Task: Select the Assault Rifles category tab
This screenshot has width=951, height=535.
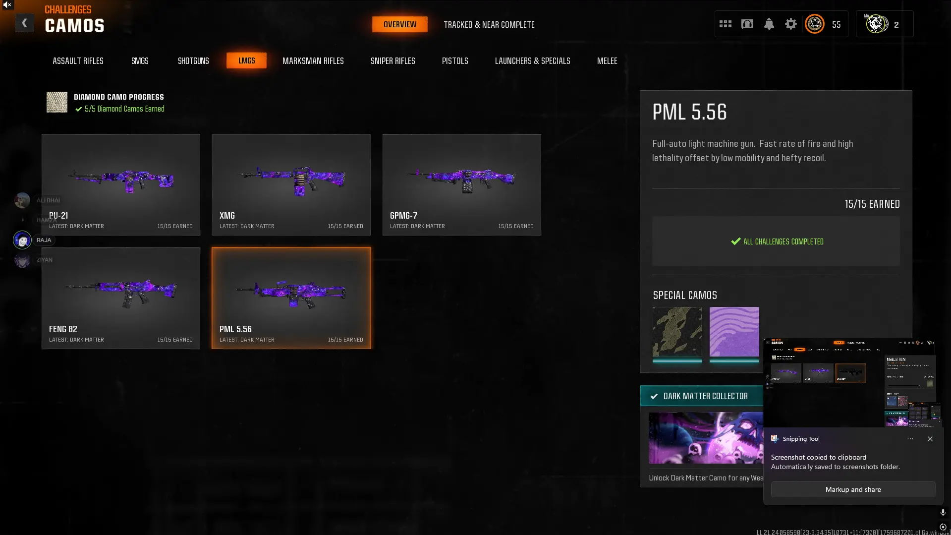Action: pos(78,60)
